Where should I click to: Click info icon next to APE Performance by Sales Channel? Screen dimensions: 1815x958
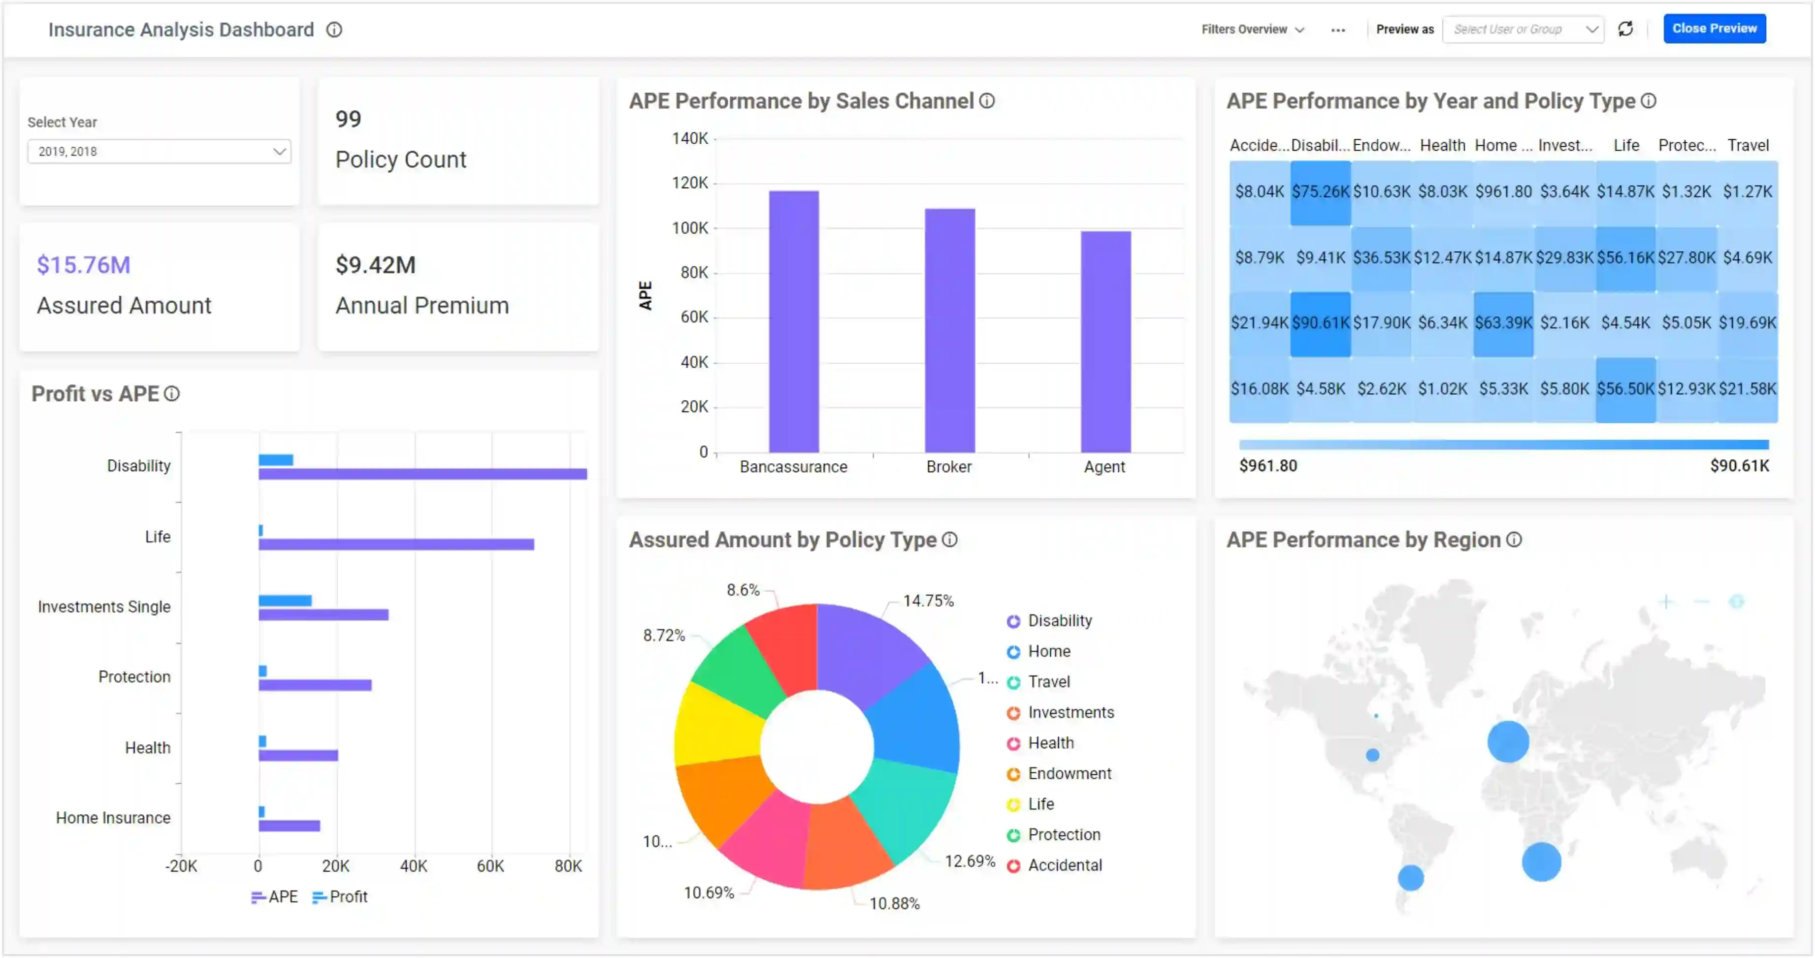(x=987, y=101)
